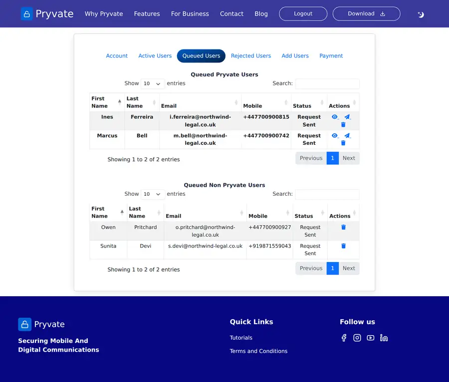The height and width of the screenshot is (382, 449).
Task: Open the Rejected Users tab
Action: coord(251,56)
